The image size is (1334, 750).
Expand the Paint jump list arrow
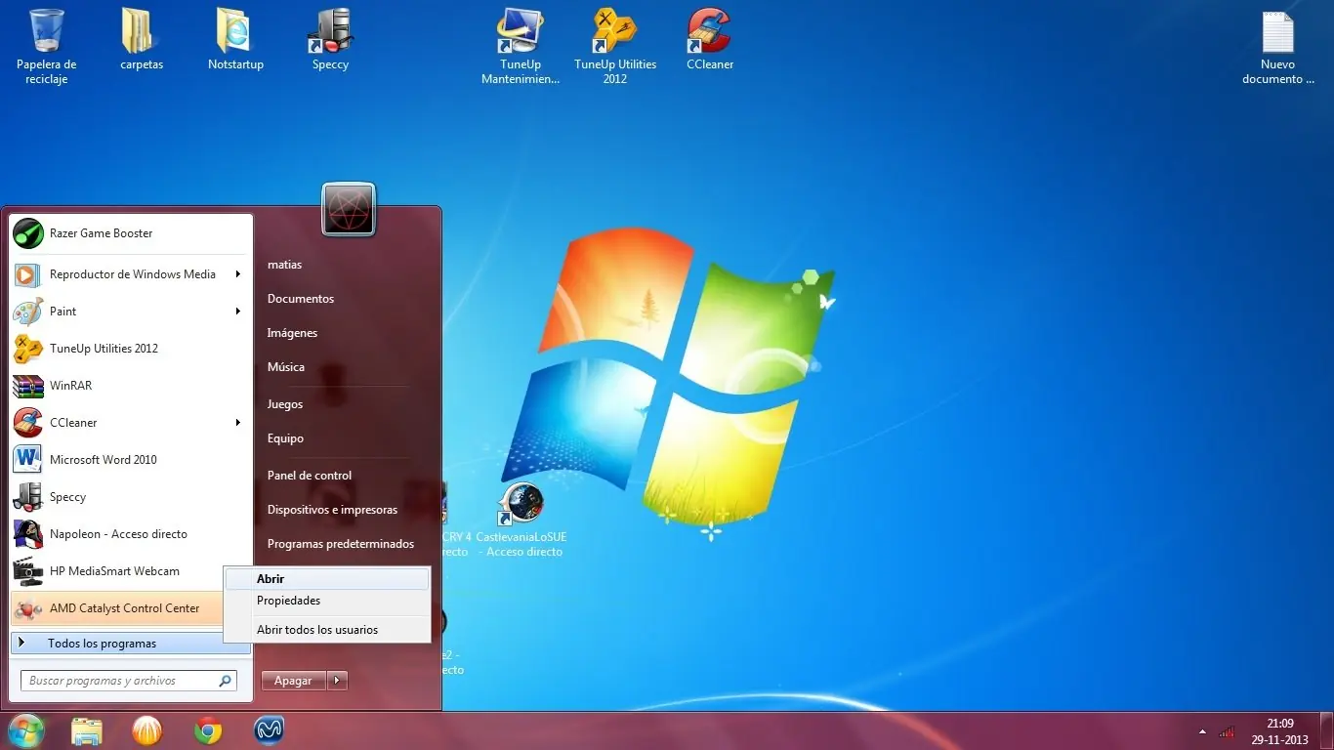pyautogui.click(x=238, y=312)
